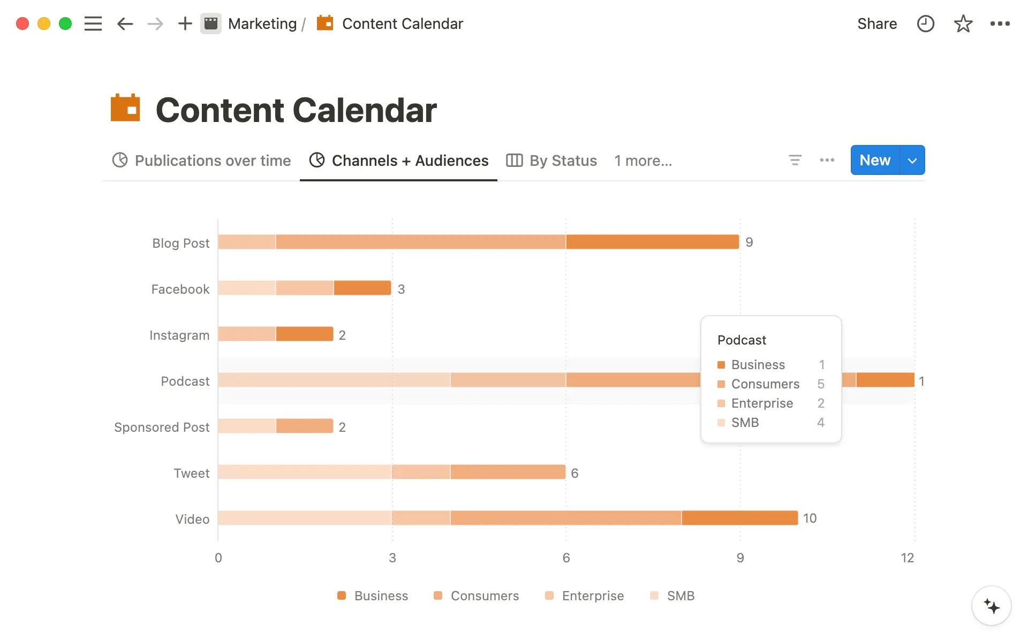This screenshot has height=642, width=1028.
Task: Click the forward navigation arrow
Action: point(155,24)
